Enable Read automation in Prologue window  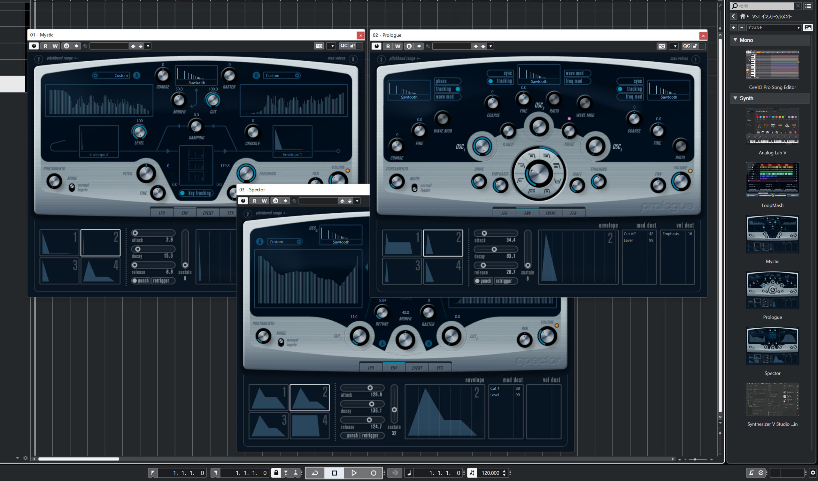pyautogui.click(x=388, y=46)
